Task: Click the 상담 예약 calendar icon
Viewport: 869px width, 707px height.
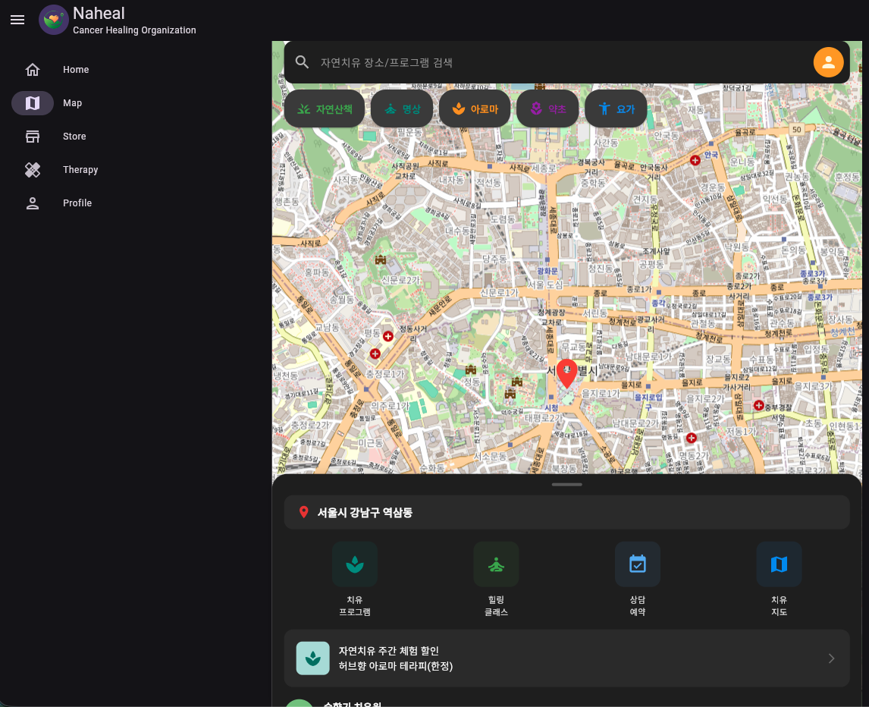Action: (637, 564)
